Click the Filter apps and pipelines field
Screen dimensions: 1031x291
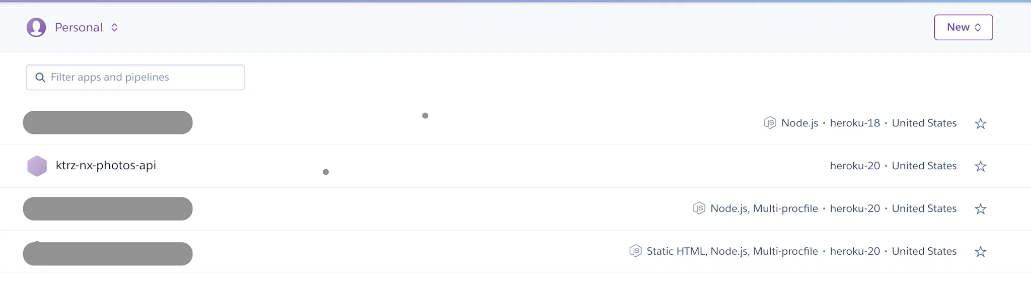[x=135, y=77]
